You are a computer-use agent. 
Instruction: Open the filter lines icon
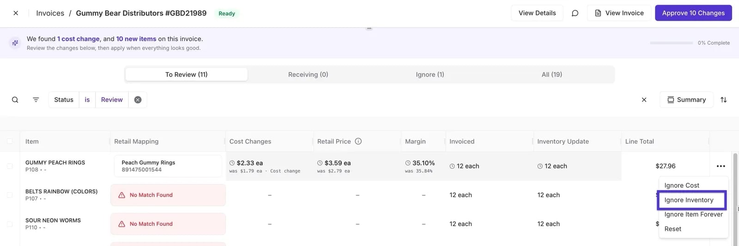tap(36, 100)
